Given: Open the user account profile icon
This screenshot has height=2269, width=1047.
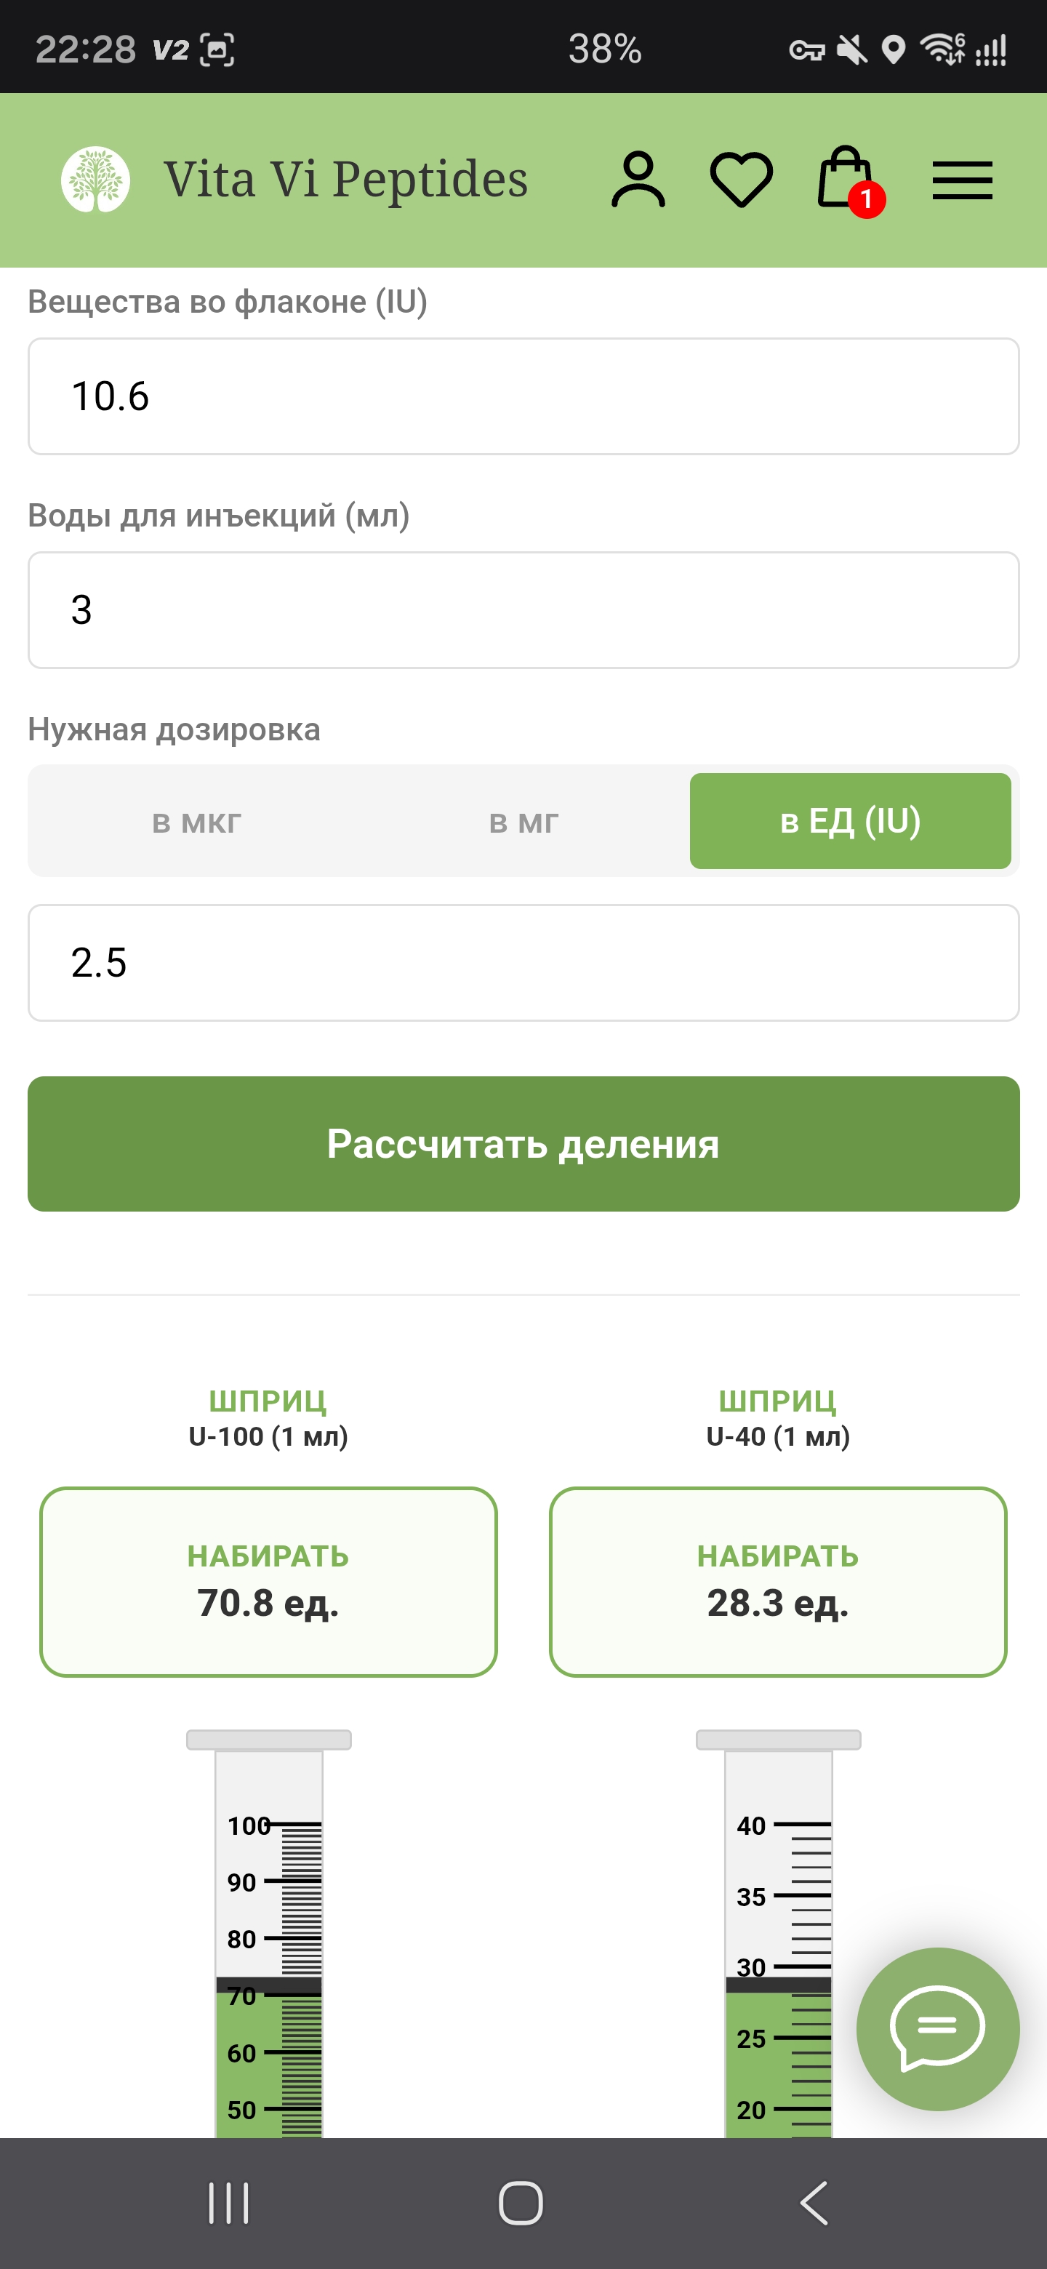Looking at the screenshot, I should click(x=638, y=180).
